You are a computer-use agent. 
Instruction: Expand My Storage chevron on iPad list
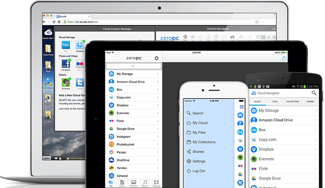(x=158, y=74)
